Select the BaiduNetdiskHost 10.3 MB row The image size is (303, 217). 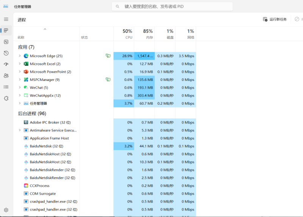pyautogui.click(x=105, y=162)
